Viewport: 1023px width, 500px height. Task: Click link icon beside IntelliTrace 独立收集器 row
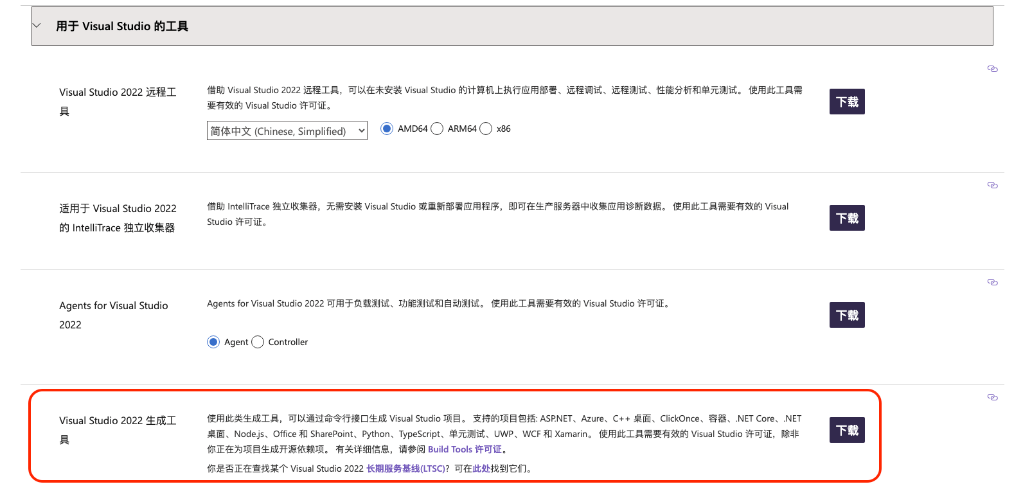[992, 185]
